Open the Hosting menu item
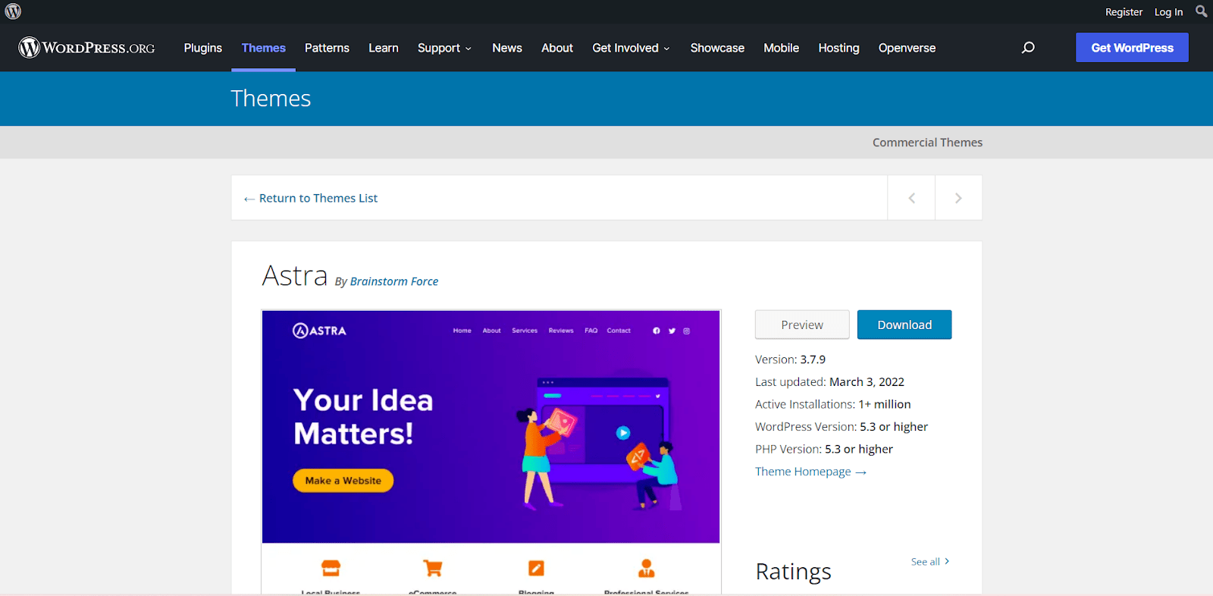1213x596 pixels. pos(838,48)
